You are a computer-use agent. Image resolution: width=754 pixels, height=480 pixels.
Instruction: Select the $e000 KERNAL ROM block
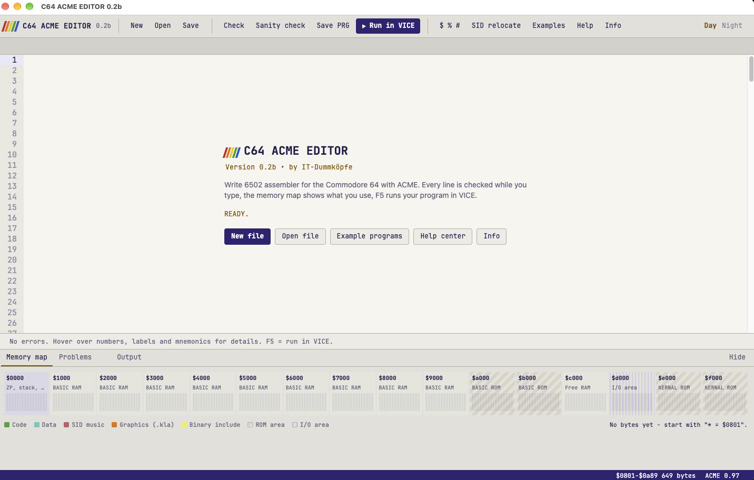[679, 394]
